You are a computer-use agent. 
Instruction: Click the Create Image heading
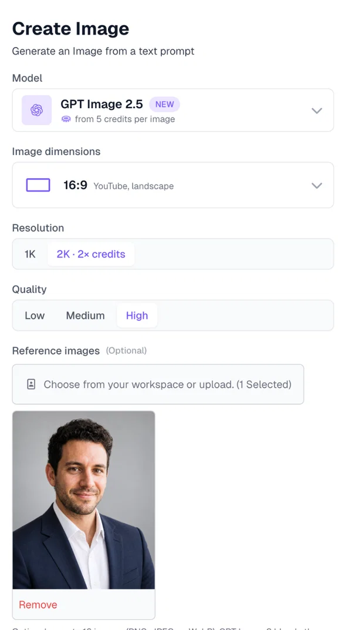(70, 29)
